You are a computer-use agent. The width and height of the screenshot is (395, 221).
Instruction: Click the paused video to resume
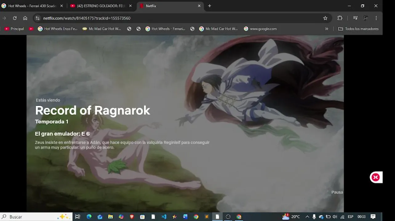(185, 123)
